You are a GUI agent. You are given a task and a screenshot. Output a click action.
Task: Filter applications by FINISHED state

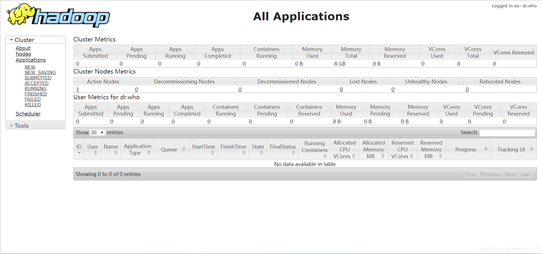coord(36,94)
